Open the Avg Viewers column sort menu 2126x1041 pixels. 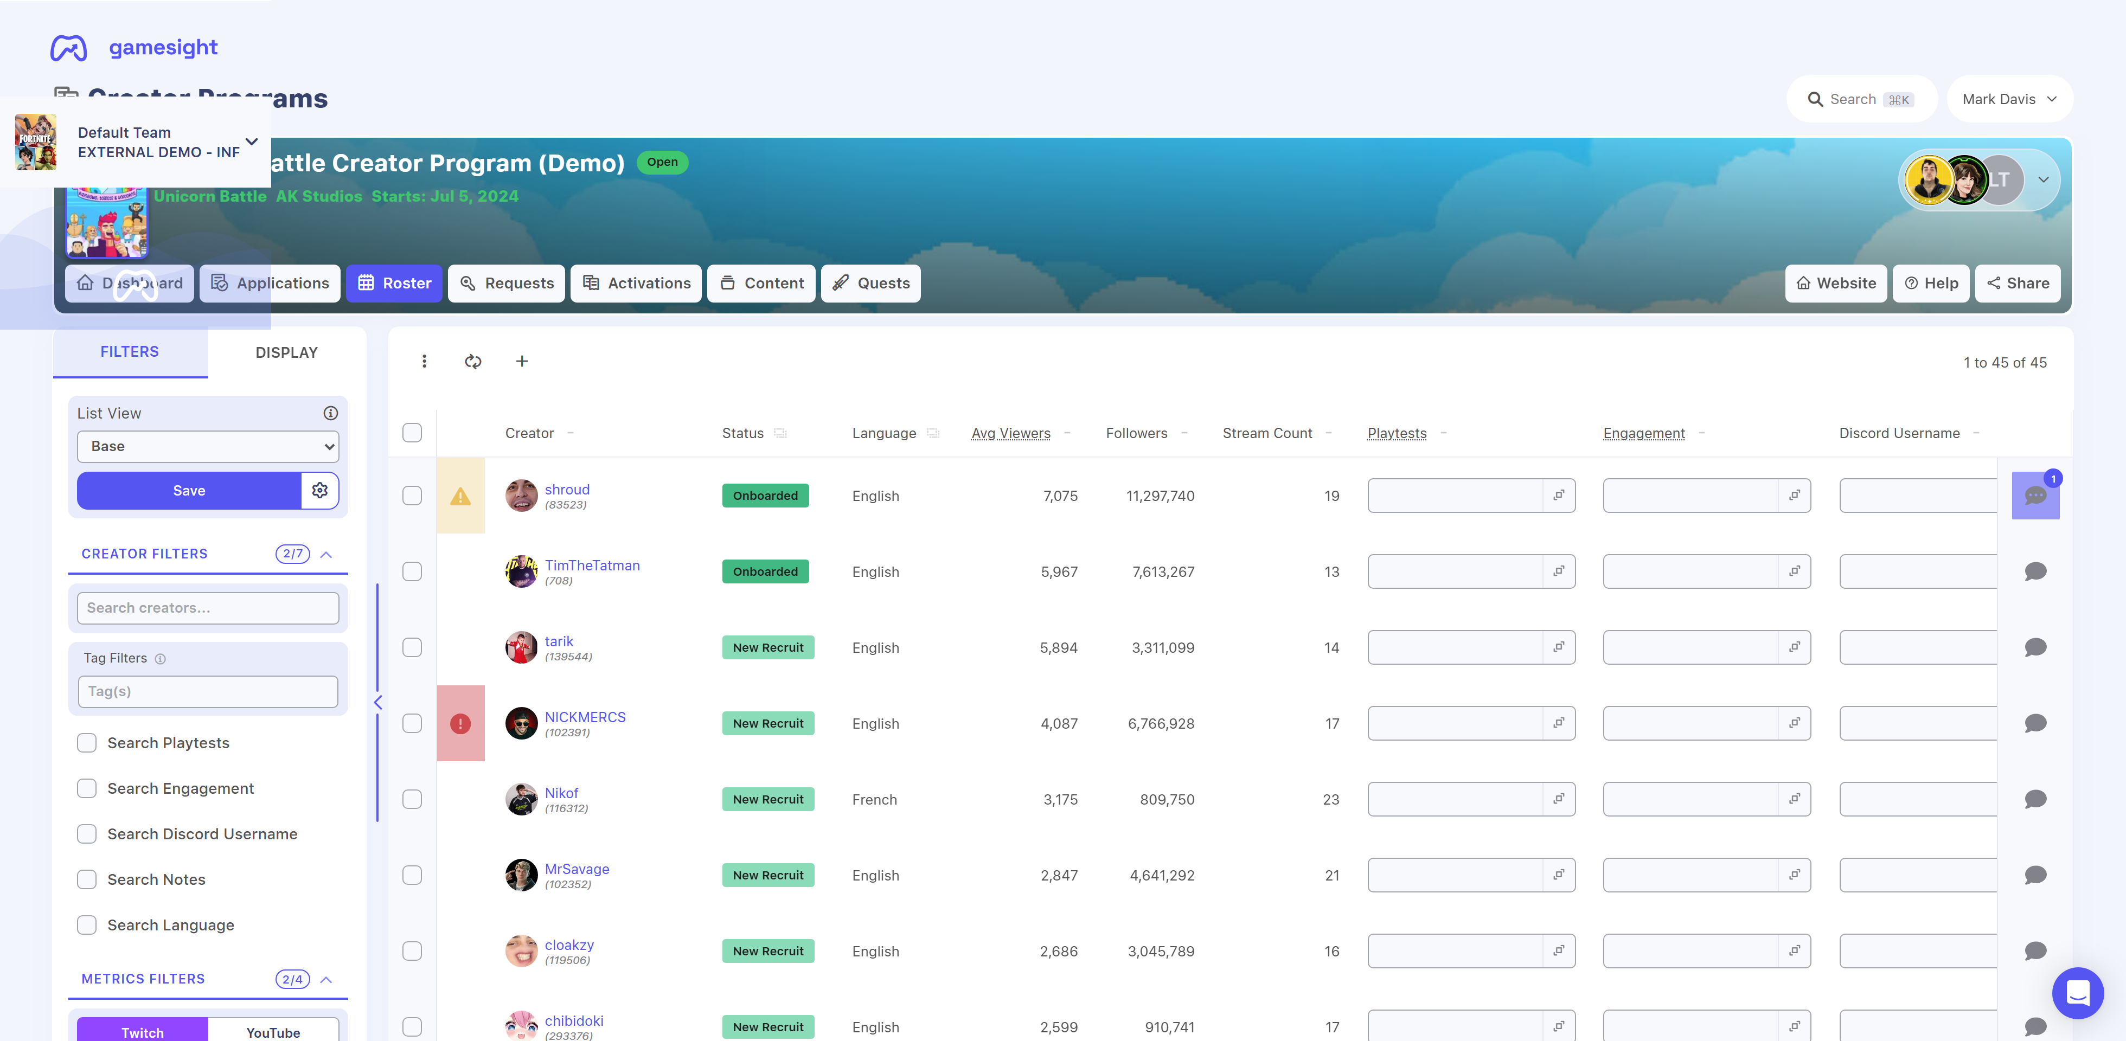pyautogui.click(x=1067, y=433)
